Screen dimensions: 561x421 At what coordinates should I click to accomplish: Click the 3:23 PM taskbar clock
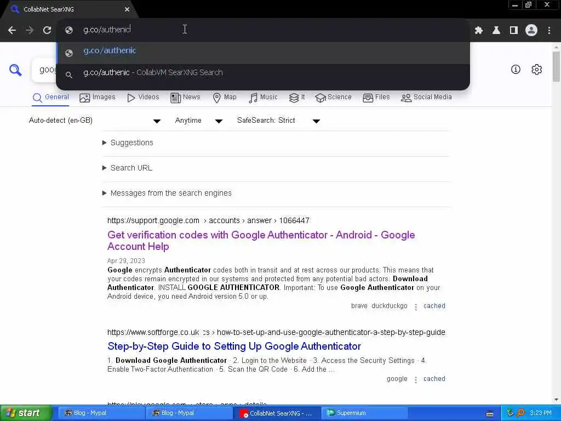point(541,413)
